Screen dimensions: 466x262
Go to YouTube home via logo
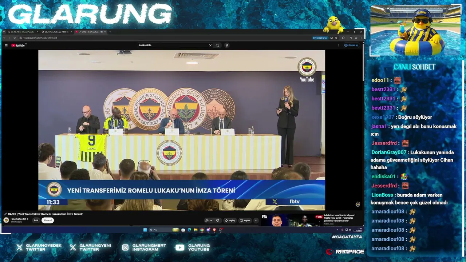(x=18, y=45)
